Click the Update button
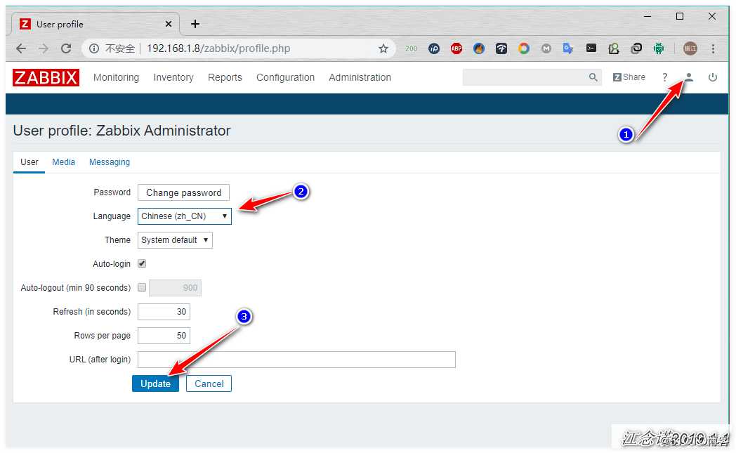Viewport: 736px width, 453px height. [x=155, y=383]
